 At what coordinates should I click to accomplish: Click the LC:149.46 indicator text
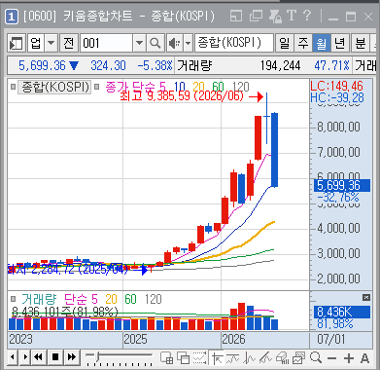[337, 86]
